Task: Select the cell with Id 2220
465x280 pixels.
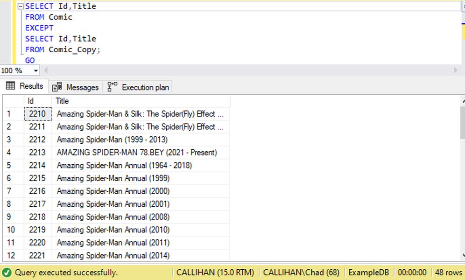Action: coord(38,243)
